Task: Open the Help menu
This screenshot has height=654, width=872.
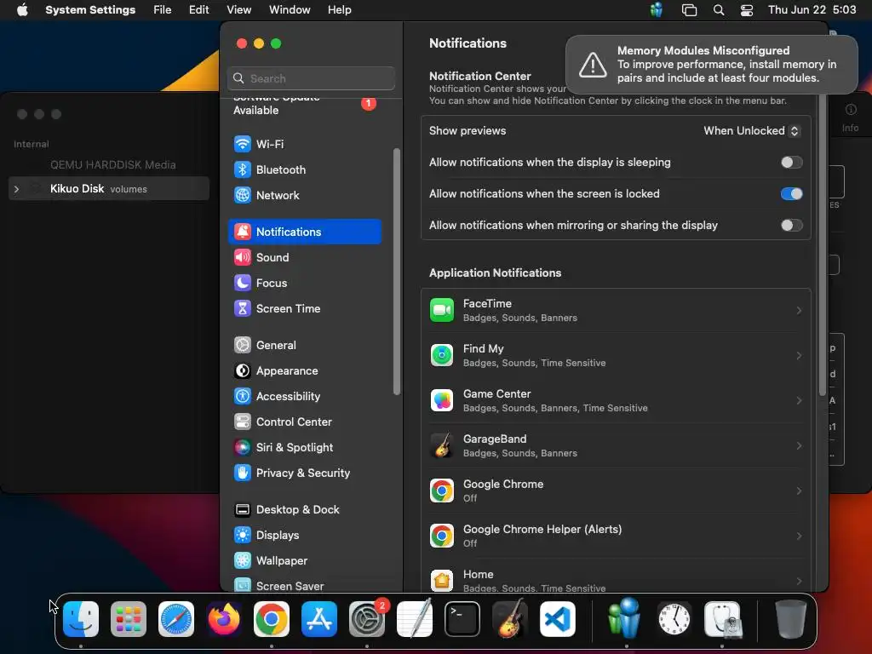Action: pyautogui.click(x=339, y=10)
